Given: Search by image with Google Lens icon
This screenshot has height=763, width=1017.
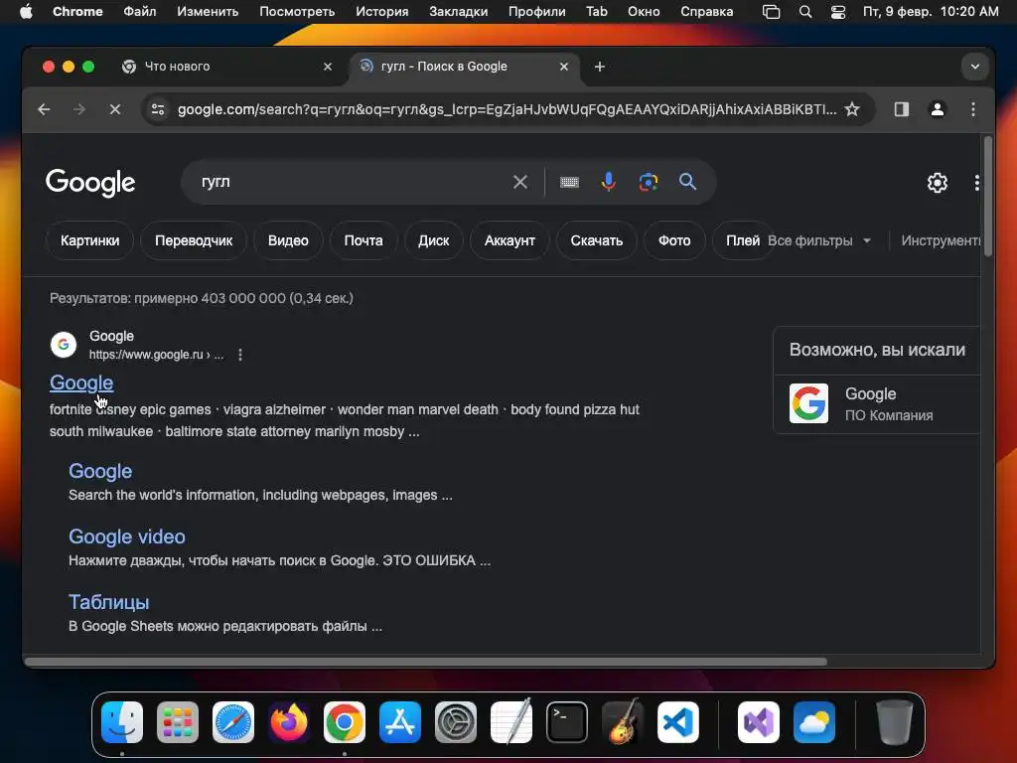Looking at the screenshot, I should [x=648, y=183].
